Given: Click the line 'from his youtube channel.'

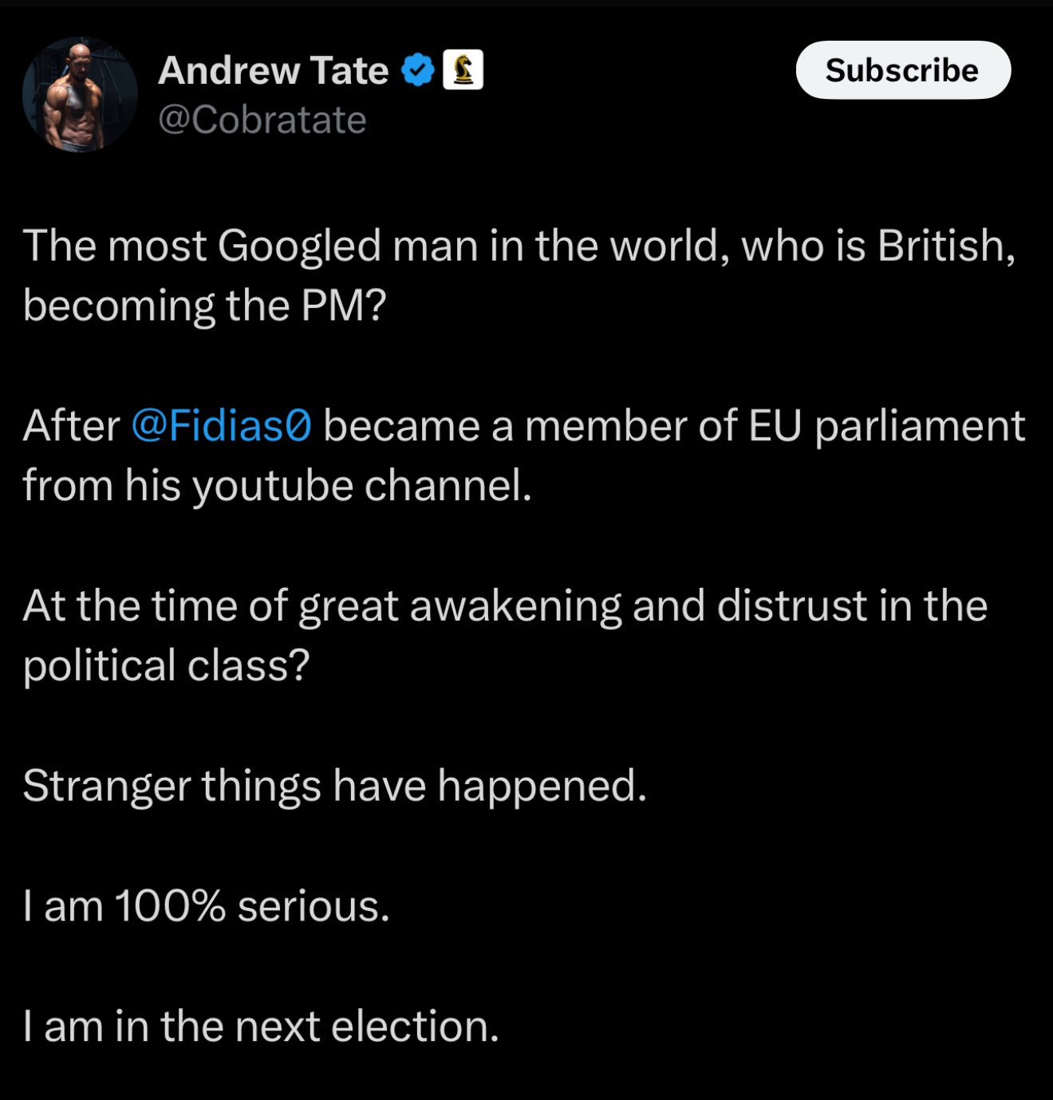Looking at the screenshot, I should coord(277,486).
